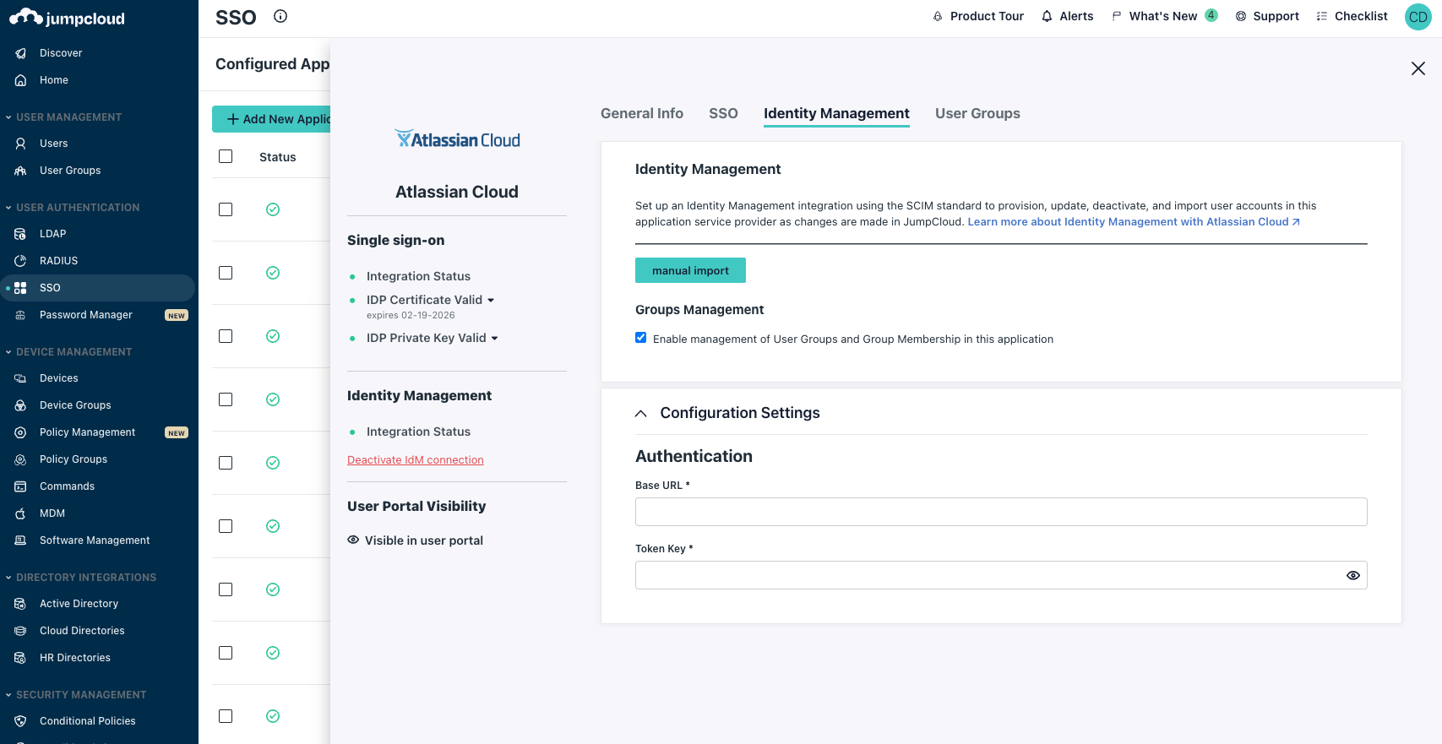Click into the Base URL field
Viewport: 1442px width, 744px height.
pyautogui.click(x=1001, y=512)
